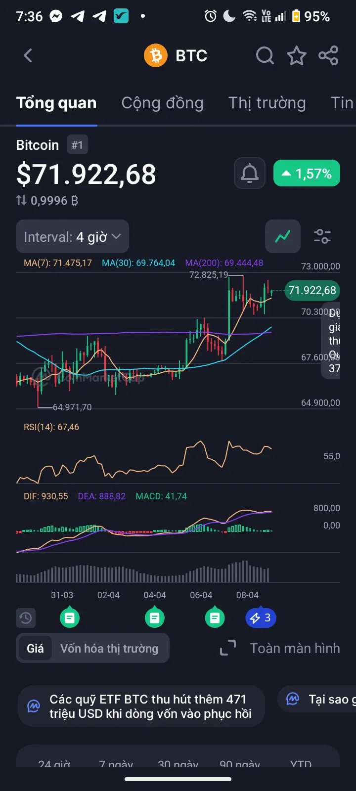Tap the 64.971,70 low marker
This screenshot has width=356, height=791.
coord(72,407)
